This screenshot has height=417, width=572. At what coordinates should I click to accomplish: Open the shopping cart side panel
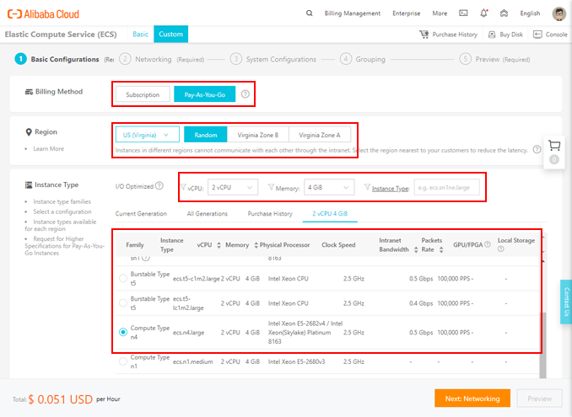(x=554, y=152)
